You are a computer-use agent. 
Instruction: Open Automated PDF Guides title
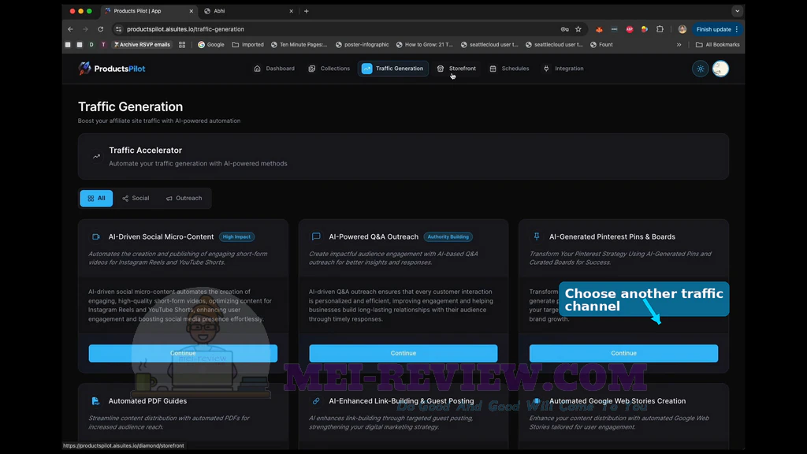(x=147, y=401)
